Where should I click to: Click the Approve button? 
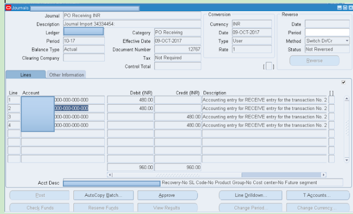pos(167,195)
